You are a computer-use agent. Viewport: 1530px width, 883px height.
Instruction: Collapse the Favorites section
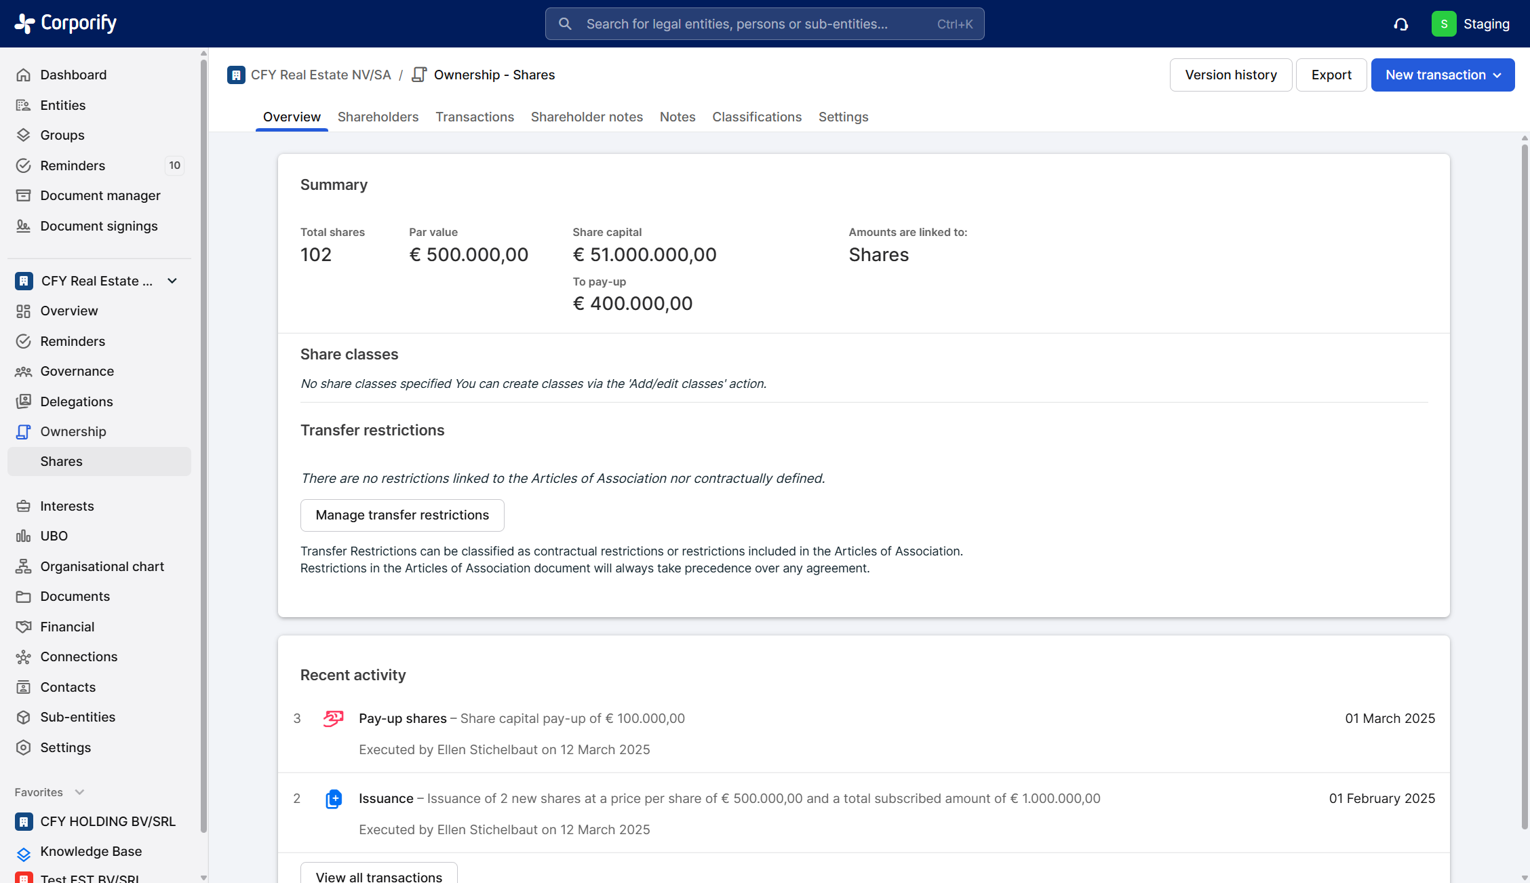click(x=79, y=792)
